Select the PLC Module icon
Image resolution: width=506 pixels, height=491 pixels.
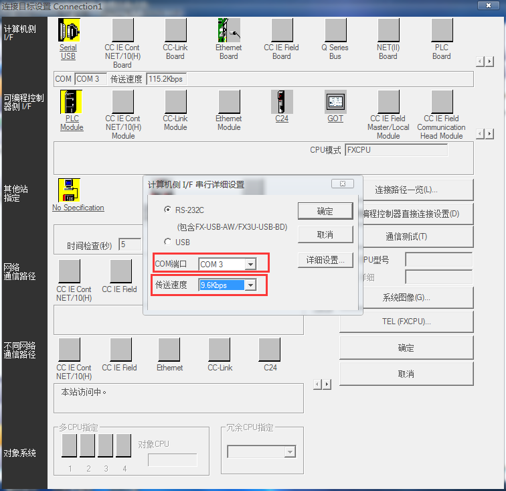(71, 101)
